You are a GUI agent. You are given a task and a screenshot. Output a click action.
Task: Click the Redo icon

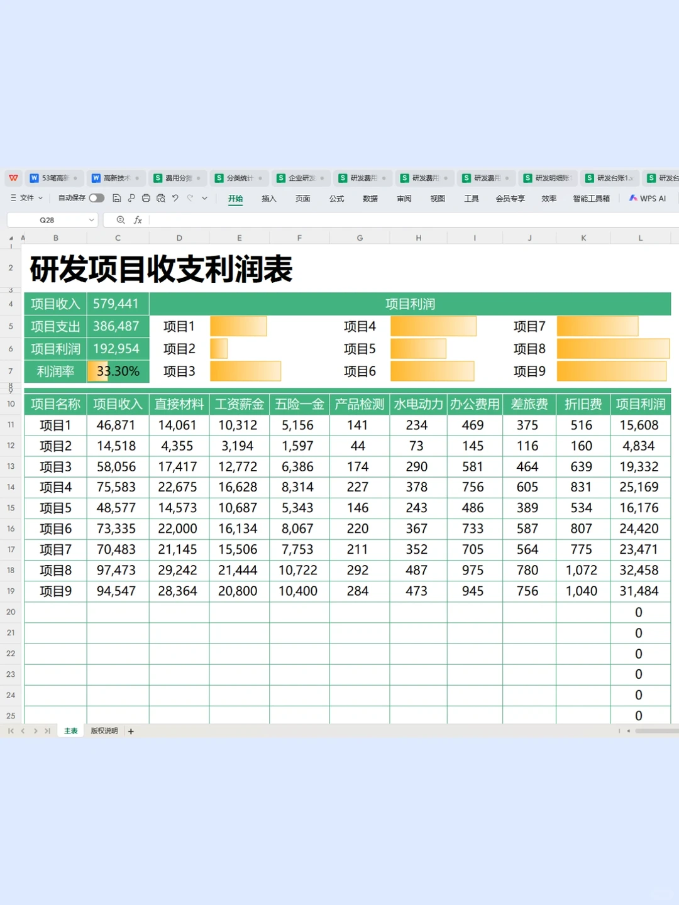(x=190, y=198)
